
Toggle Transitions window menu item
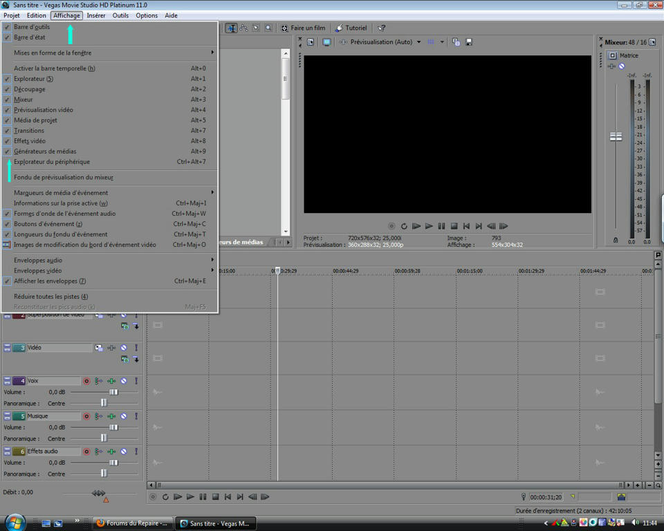[x=110, y=131]
